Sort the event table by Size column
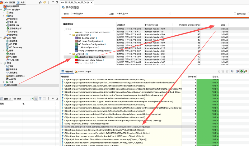249x146 pixels. (x=223, y=25)
